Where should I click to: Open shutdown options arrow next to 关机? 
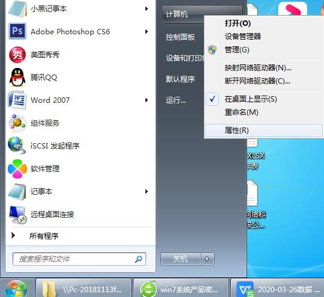tap(207, 259)
